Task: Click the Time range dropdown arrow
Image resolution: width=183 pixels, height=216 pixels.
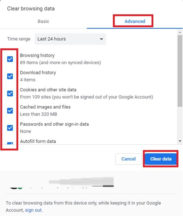Action: point(101,39)
